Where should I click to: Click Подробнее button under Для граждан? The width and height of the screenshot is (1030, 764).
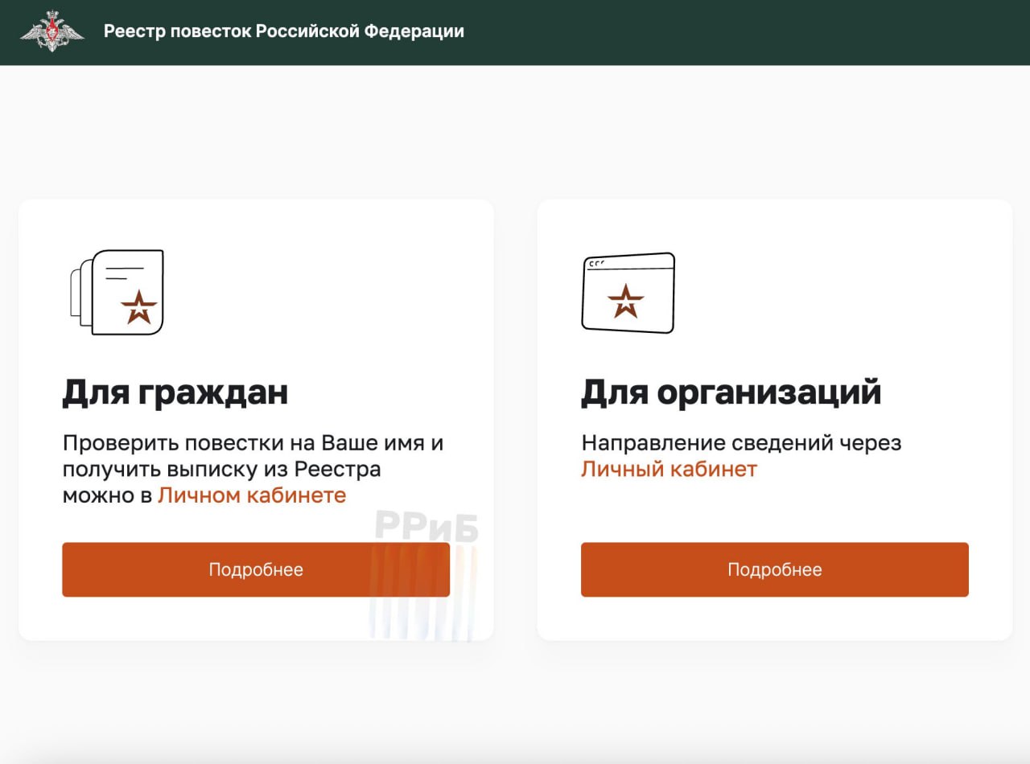(x=256, y=569)
